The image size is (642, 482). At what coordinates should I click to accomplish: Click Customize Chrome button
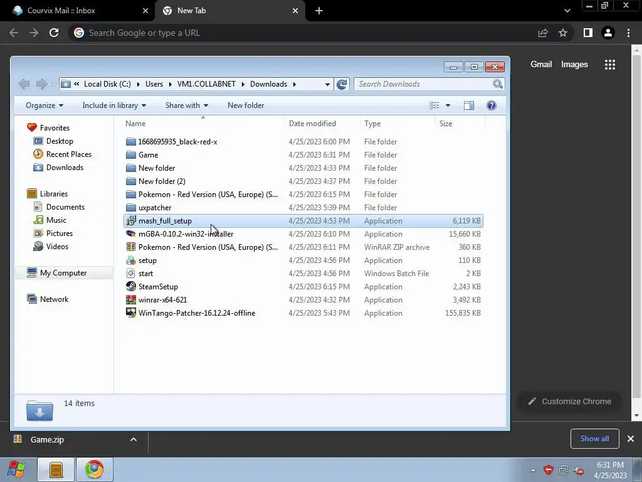[x=569, y=401]
